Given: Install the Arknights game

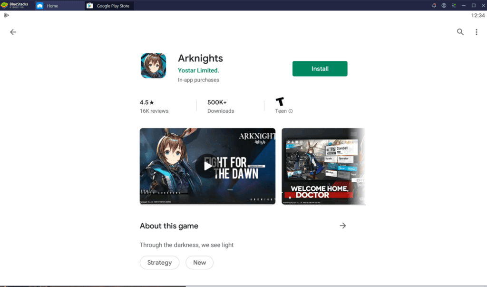Looking at the screenshot, I should click(x=320, y=69).
